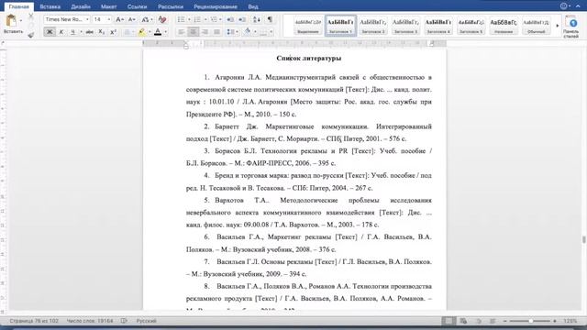Increase font size with A+ icon
Screen dimensions: 587x330
click(x=120, y=19)
